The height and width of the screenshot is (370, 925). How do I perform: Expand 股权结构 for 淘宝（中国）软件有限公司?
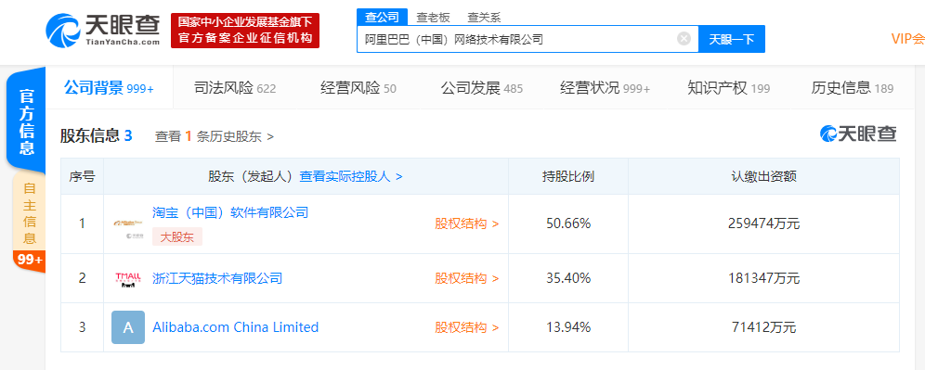pyautogui.click(x=467, y=223)
